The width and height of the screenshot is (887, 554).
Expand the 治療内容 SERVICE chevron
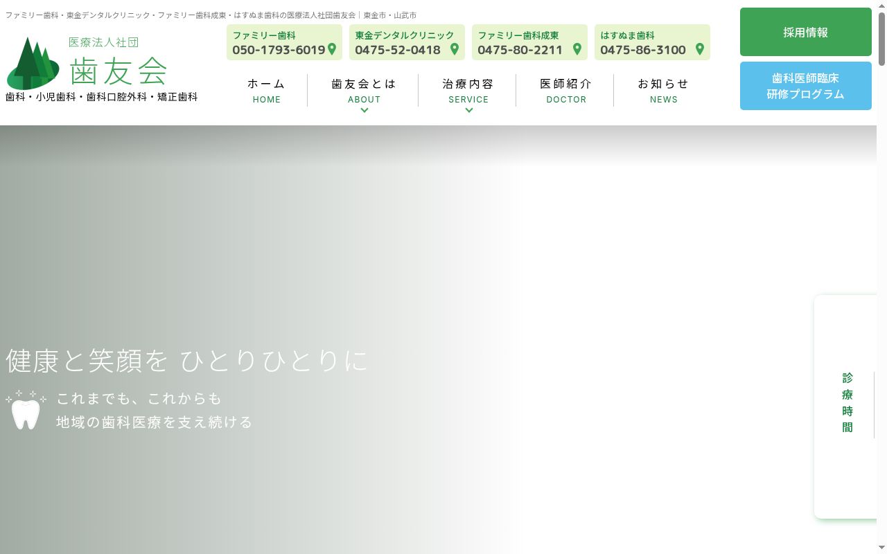pyautogui.click(x=469, y=110)
